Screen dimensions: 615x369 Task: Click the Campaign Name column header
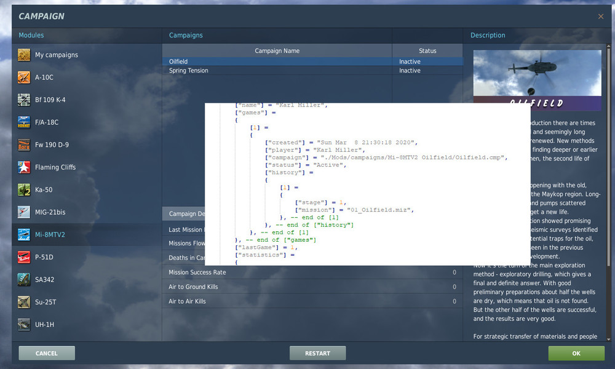click(277, 50)
